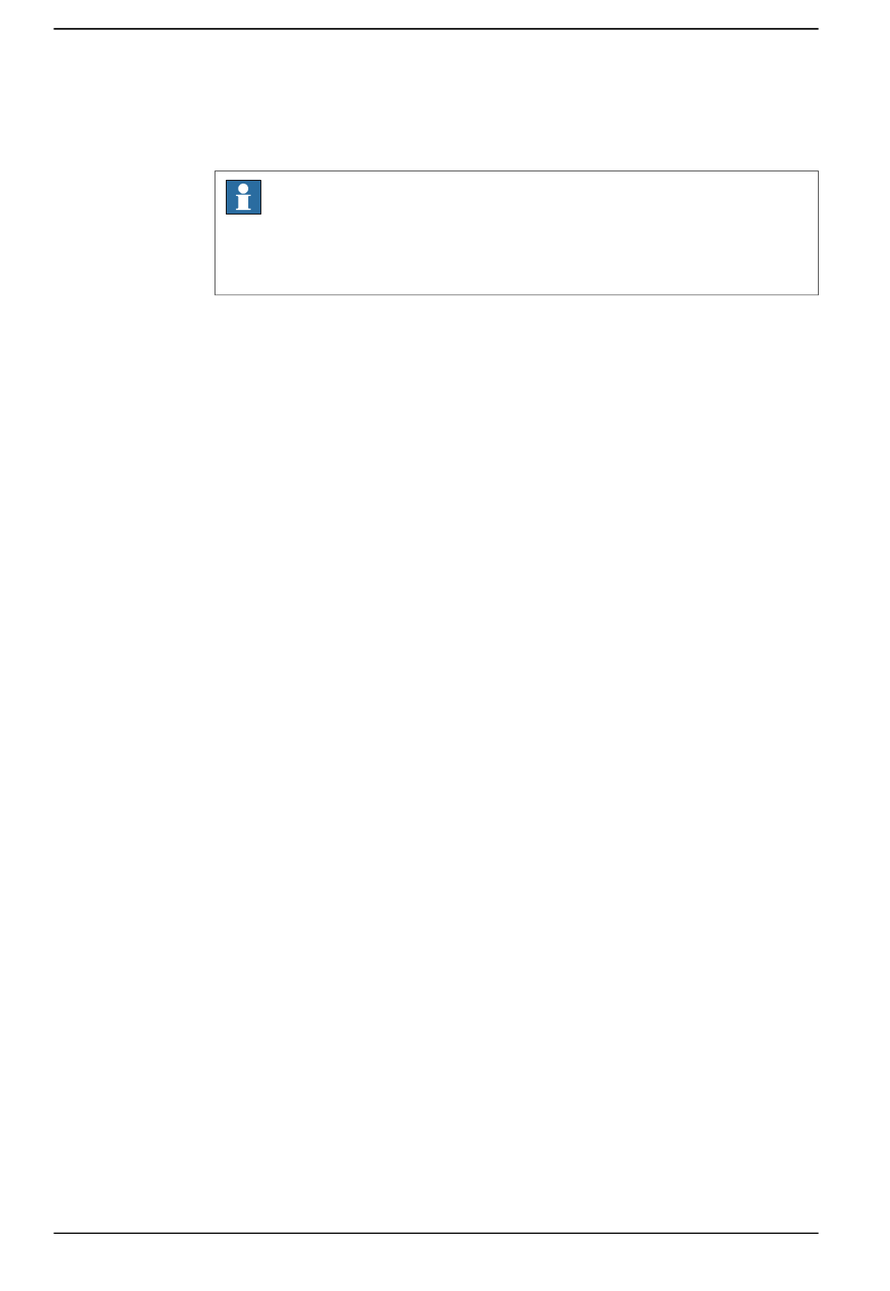Click the note box's top border line

[516, 171]
